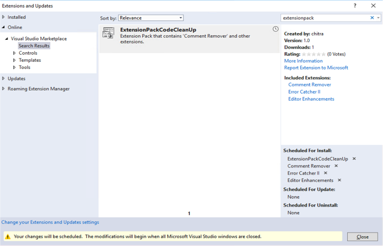Screen dimensions: 383x246
Task: Click page number 1 in results
Action: point(189,214)
